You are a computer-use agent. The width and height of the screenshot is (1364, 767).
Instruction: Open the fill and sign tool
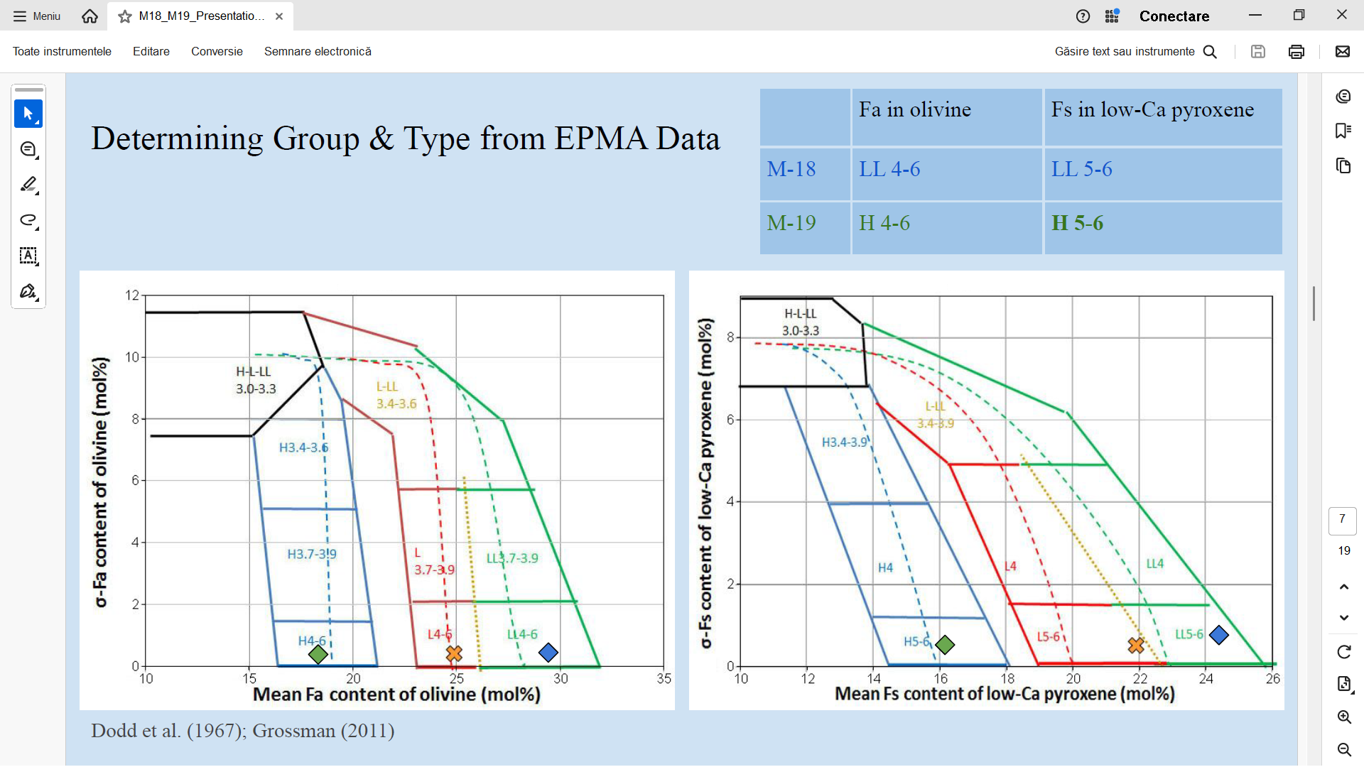[x=28, y=291]
